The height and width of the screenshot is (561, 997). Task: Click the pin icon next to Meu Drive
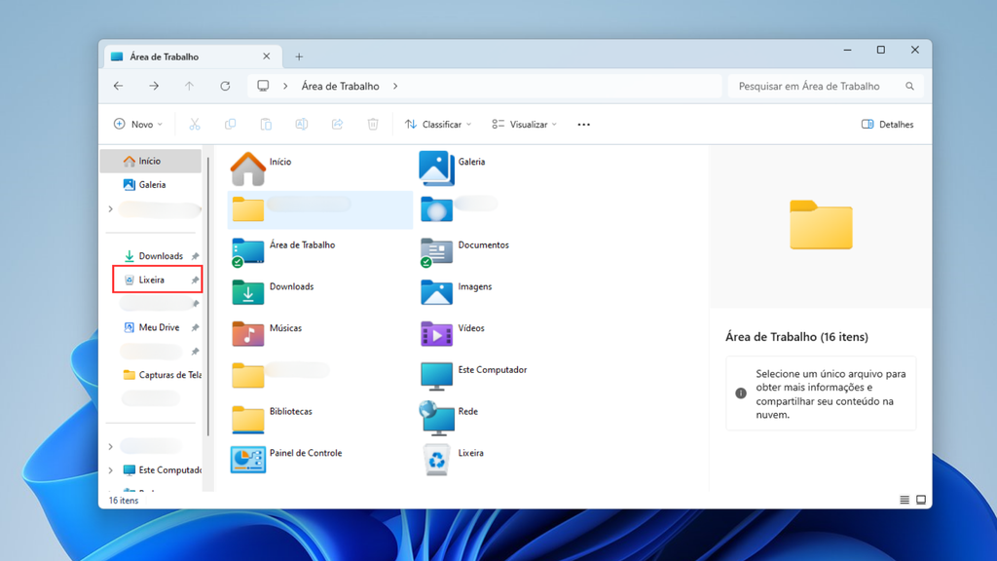pyautogui.click(x=195, y=327)
